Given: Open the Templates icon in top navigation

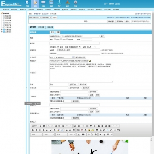Looking at the screenshot, I should click(x=51, y=3).
